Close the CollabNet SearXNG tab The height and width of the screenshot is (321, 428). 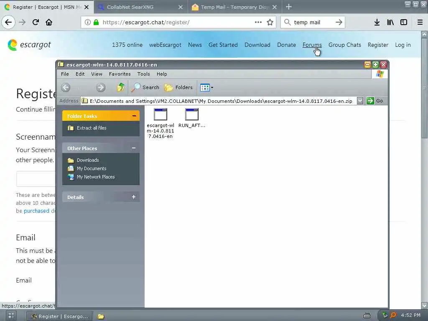coord(181,7)
